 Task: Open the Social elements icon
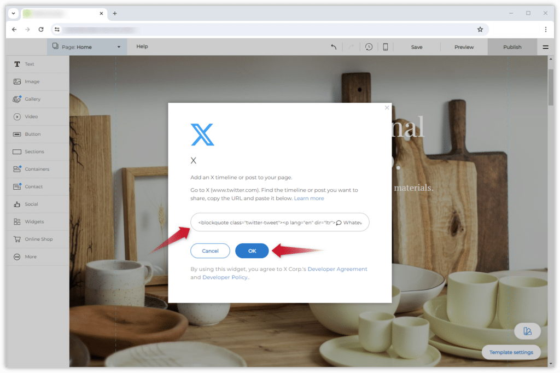(17, 204)
